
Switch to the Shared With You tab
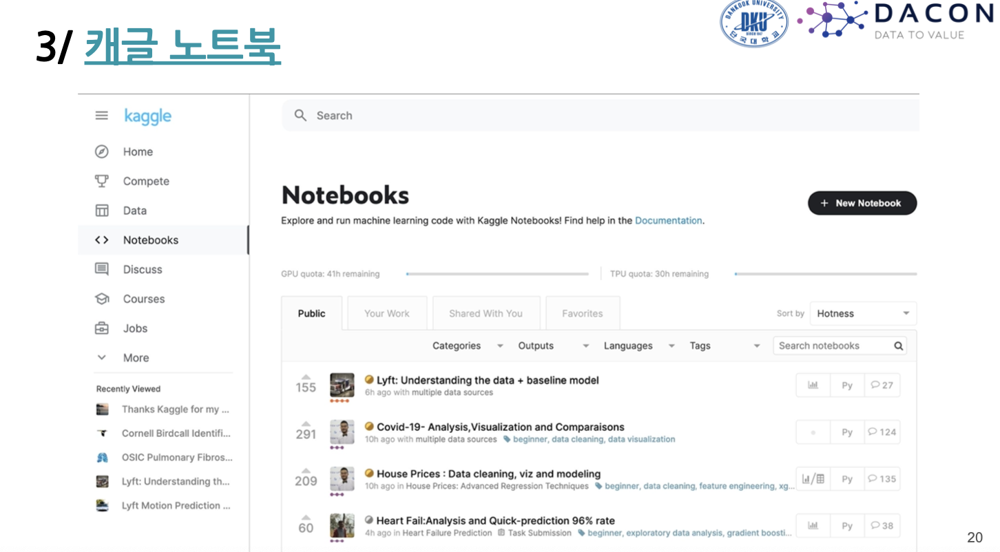(486, 313)
